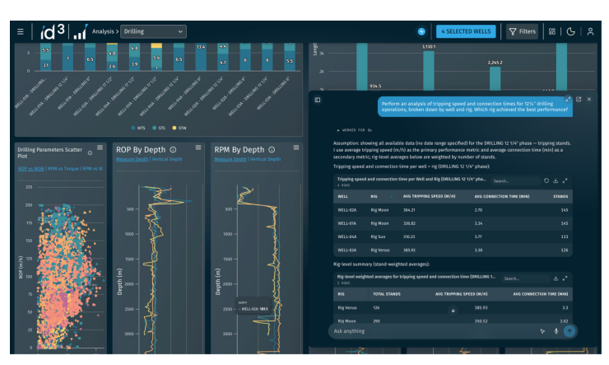Expand the per-well tripping table fullscreen
The width and height of the screenshot is (609, 365).
pyautogui.click(x=565, y=180)
